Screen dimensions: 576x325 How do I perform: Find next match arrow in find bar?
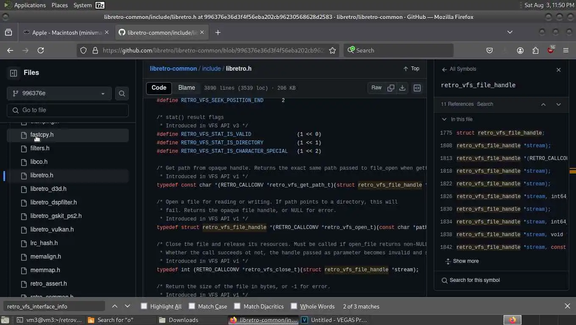pyautogui.click(x=127, y=306)
